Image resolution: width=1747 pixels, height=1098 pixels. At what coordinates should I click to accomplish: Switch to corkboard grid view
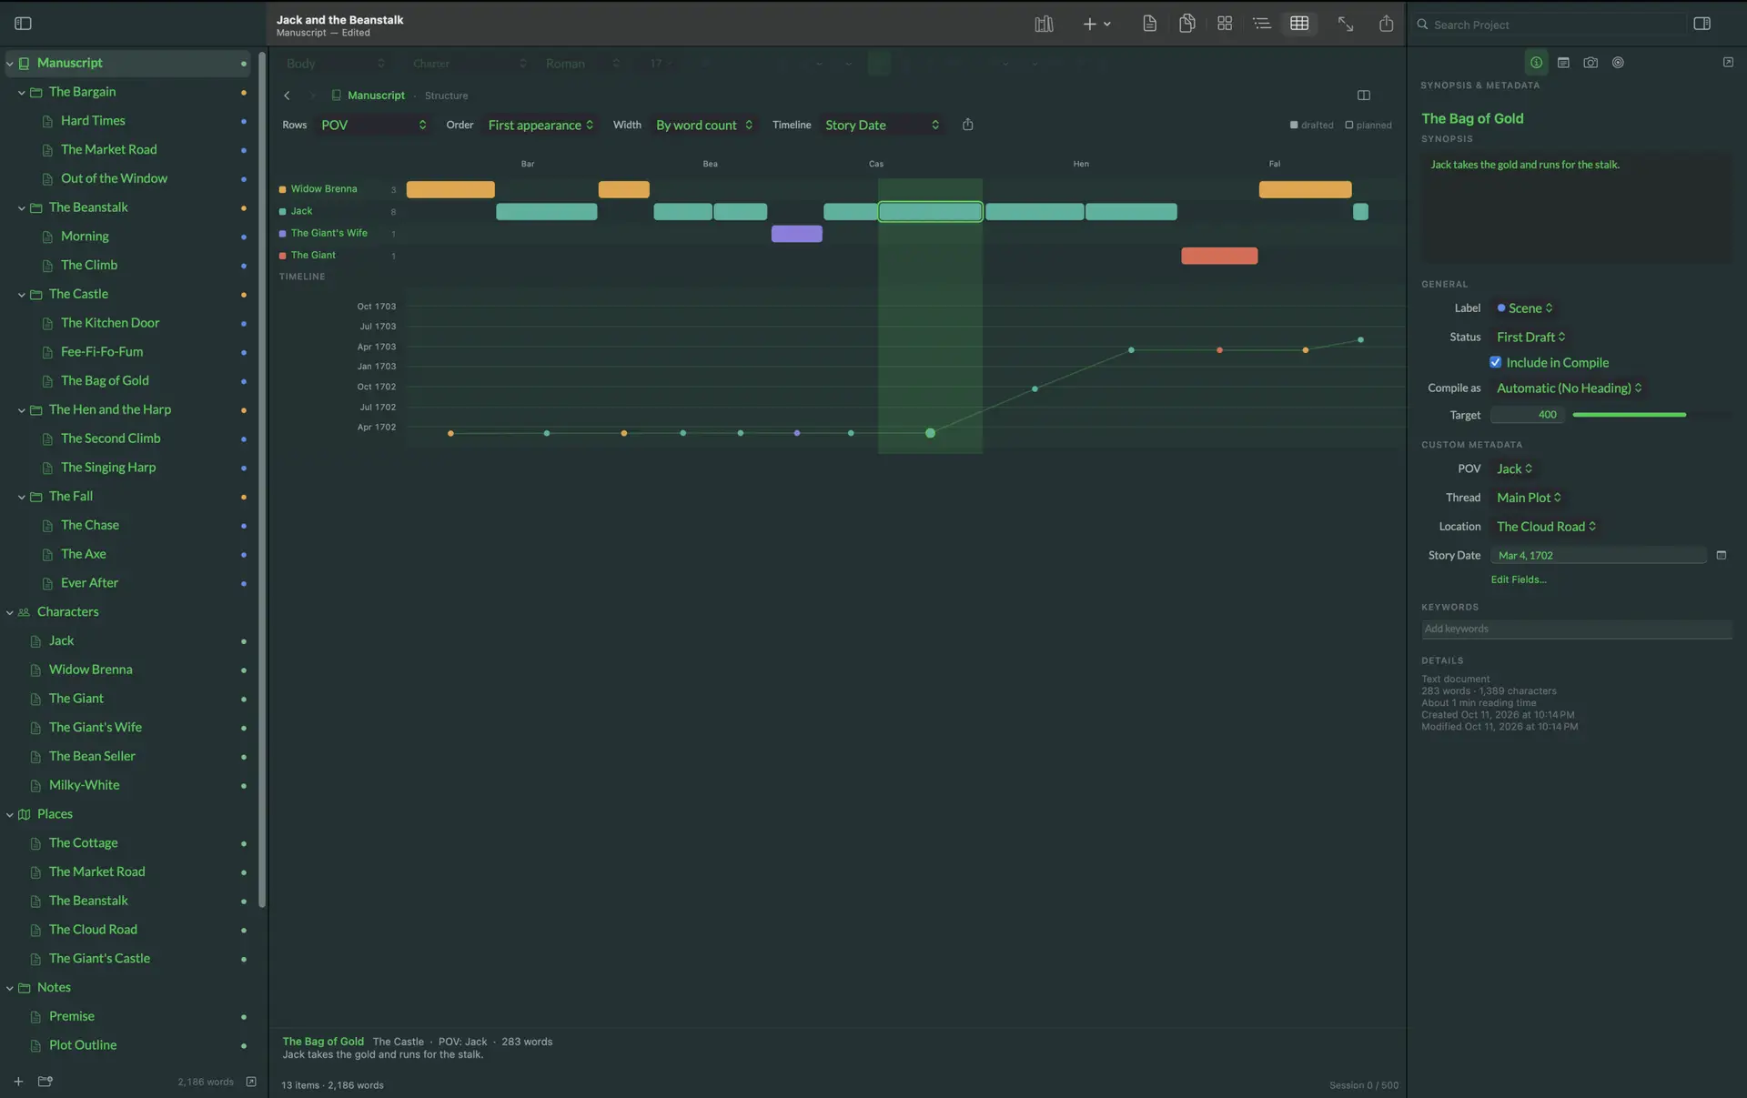point(1225,24)
